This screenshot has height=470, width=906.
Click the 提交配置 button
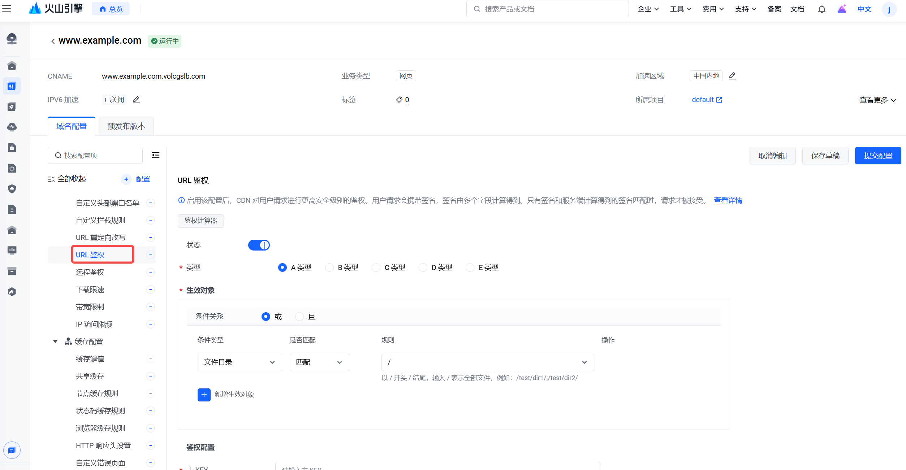click(x=878, y=156)
